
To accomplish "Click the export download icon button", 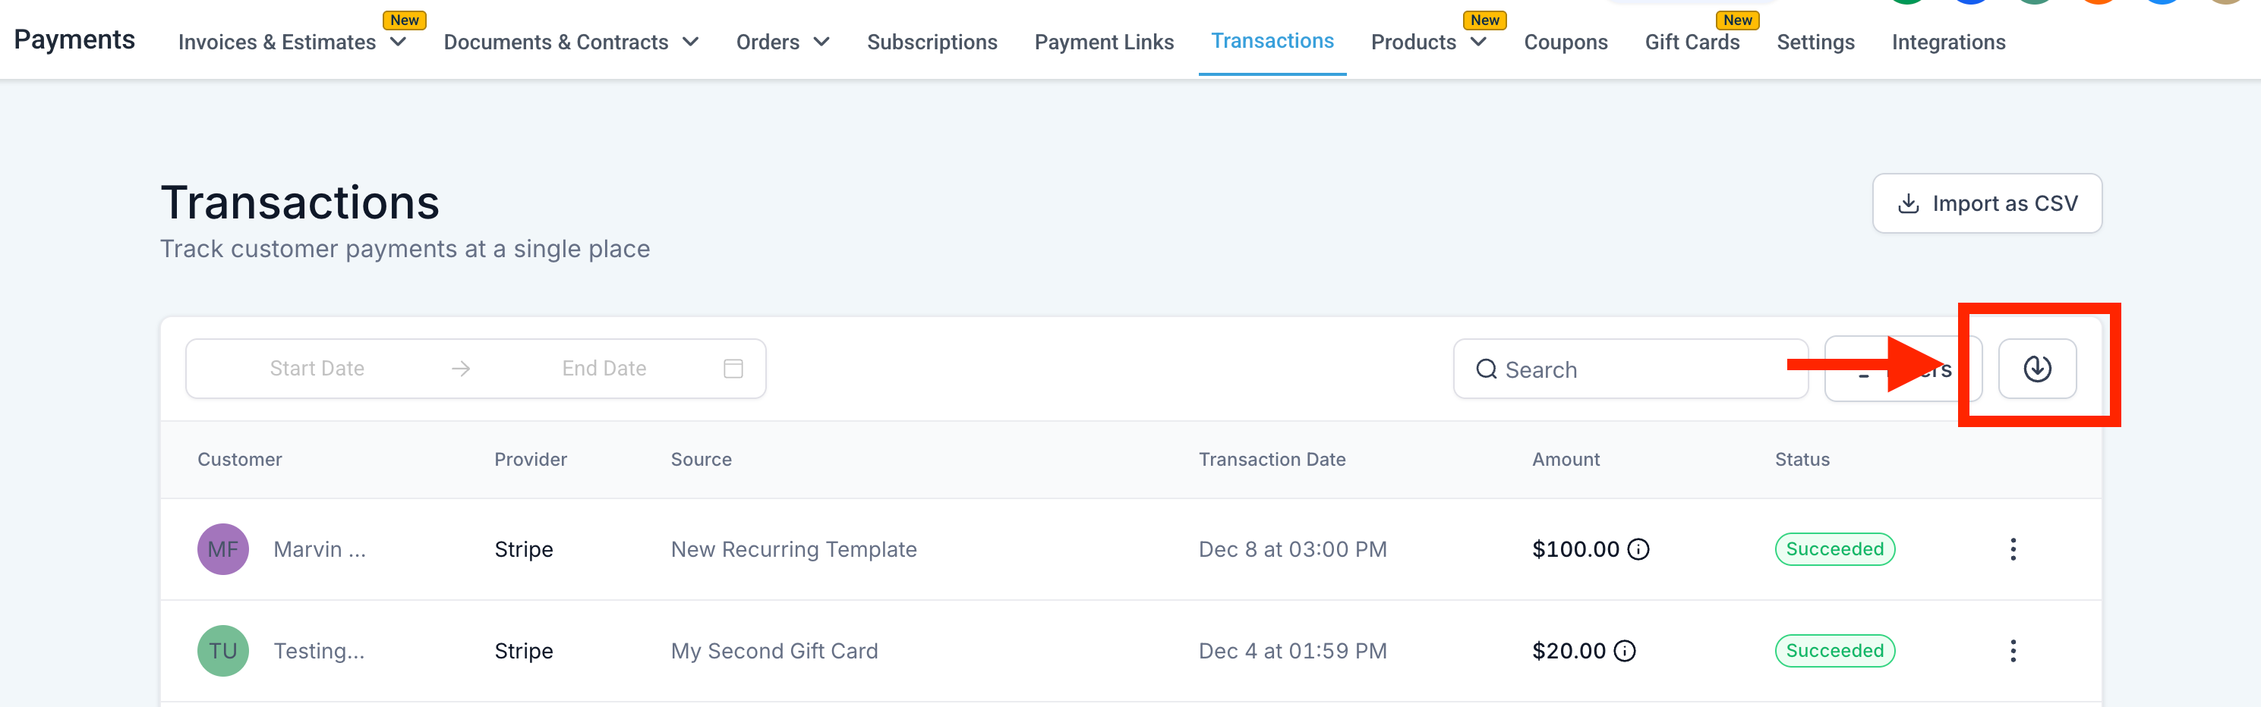I will 2036,369.
